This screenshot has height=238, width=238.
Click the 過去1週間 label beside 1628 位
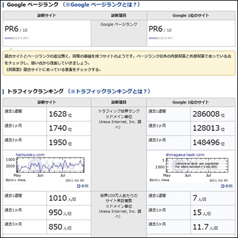(x=13, y=112)
